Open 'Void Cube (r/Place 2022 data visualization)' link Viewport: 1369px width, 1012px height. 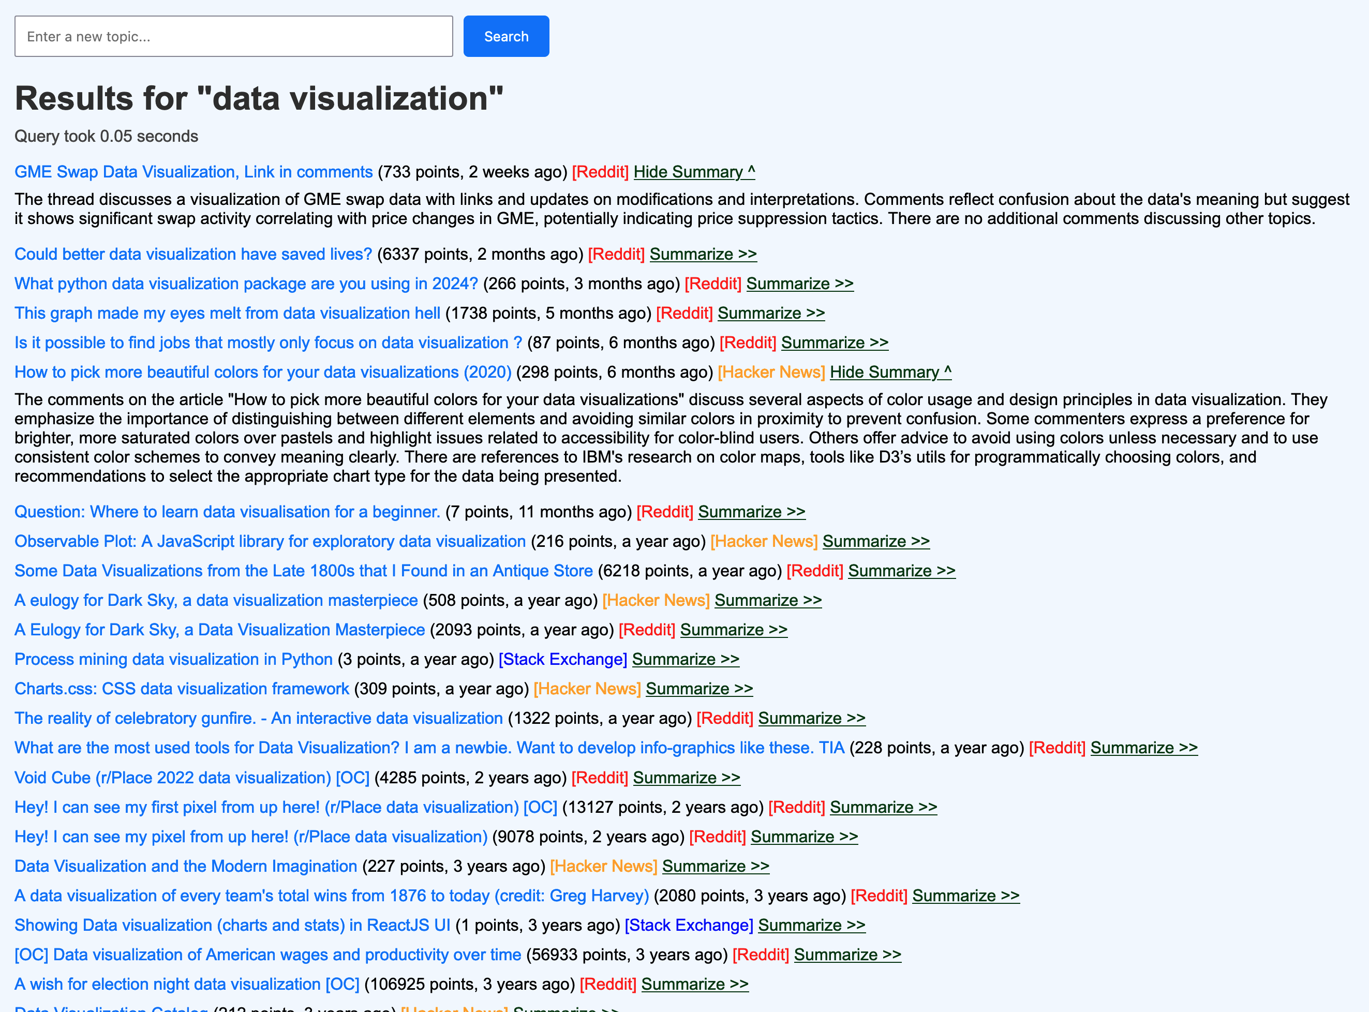[x=192, y=778]
